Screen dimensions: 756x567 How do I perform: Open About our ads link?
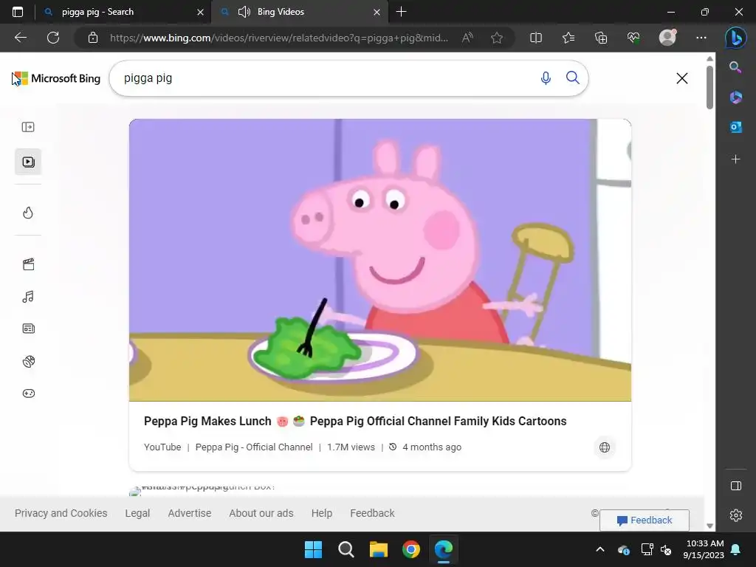[x=261, y=513]
